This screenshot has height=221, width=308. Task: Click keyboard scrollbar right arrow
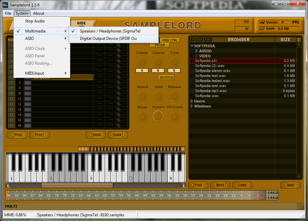point(184,186)
